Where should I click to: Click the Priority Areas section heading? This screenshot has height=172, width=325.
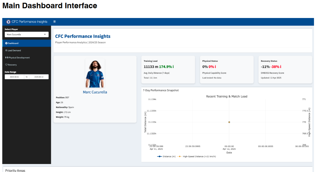point(15,170)
